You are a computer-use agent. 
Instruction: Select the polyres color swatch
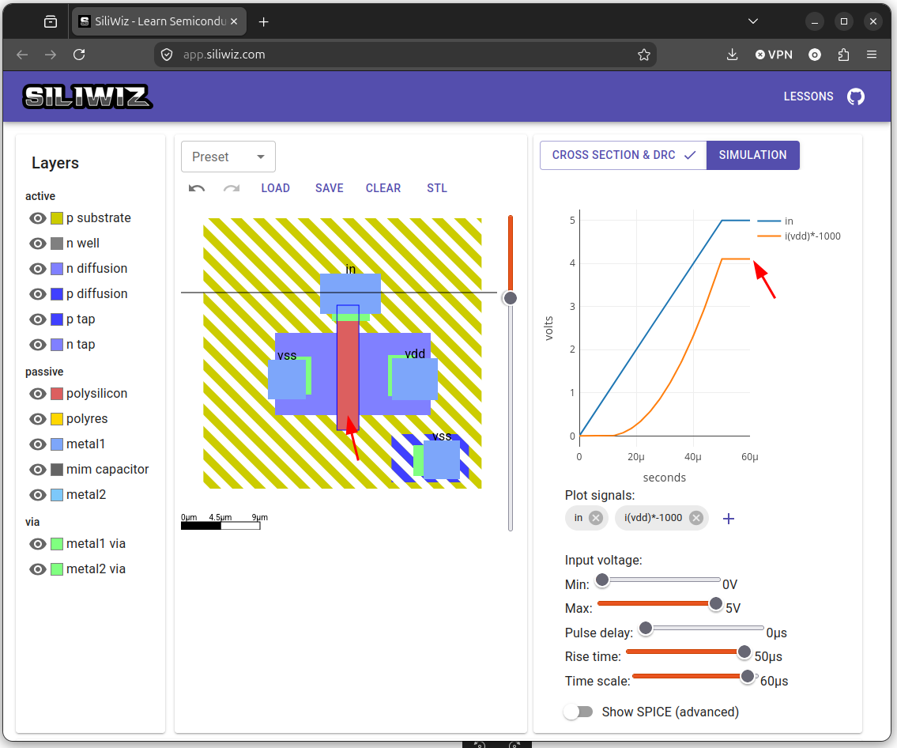tap(57, 419)
